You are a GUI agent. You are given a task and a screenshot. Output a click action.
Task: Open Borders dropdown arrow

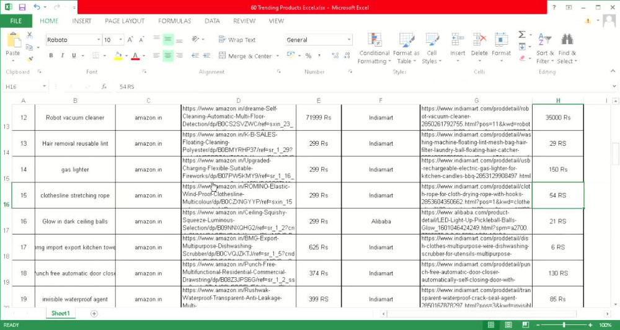(104, 56)
